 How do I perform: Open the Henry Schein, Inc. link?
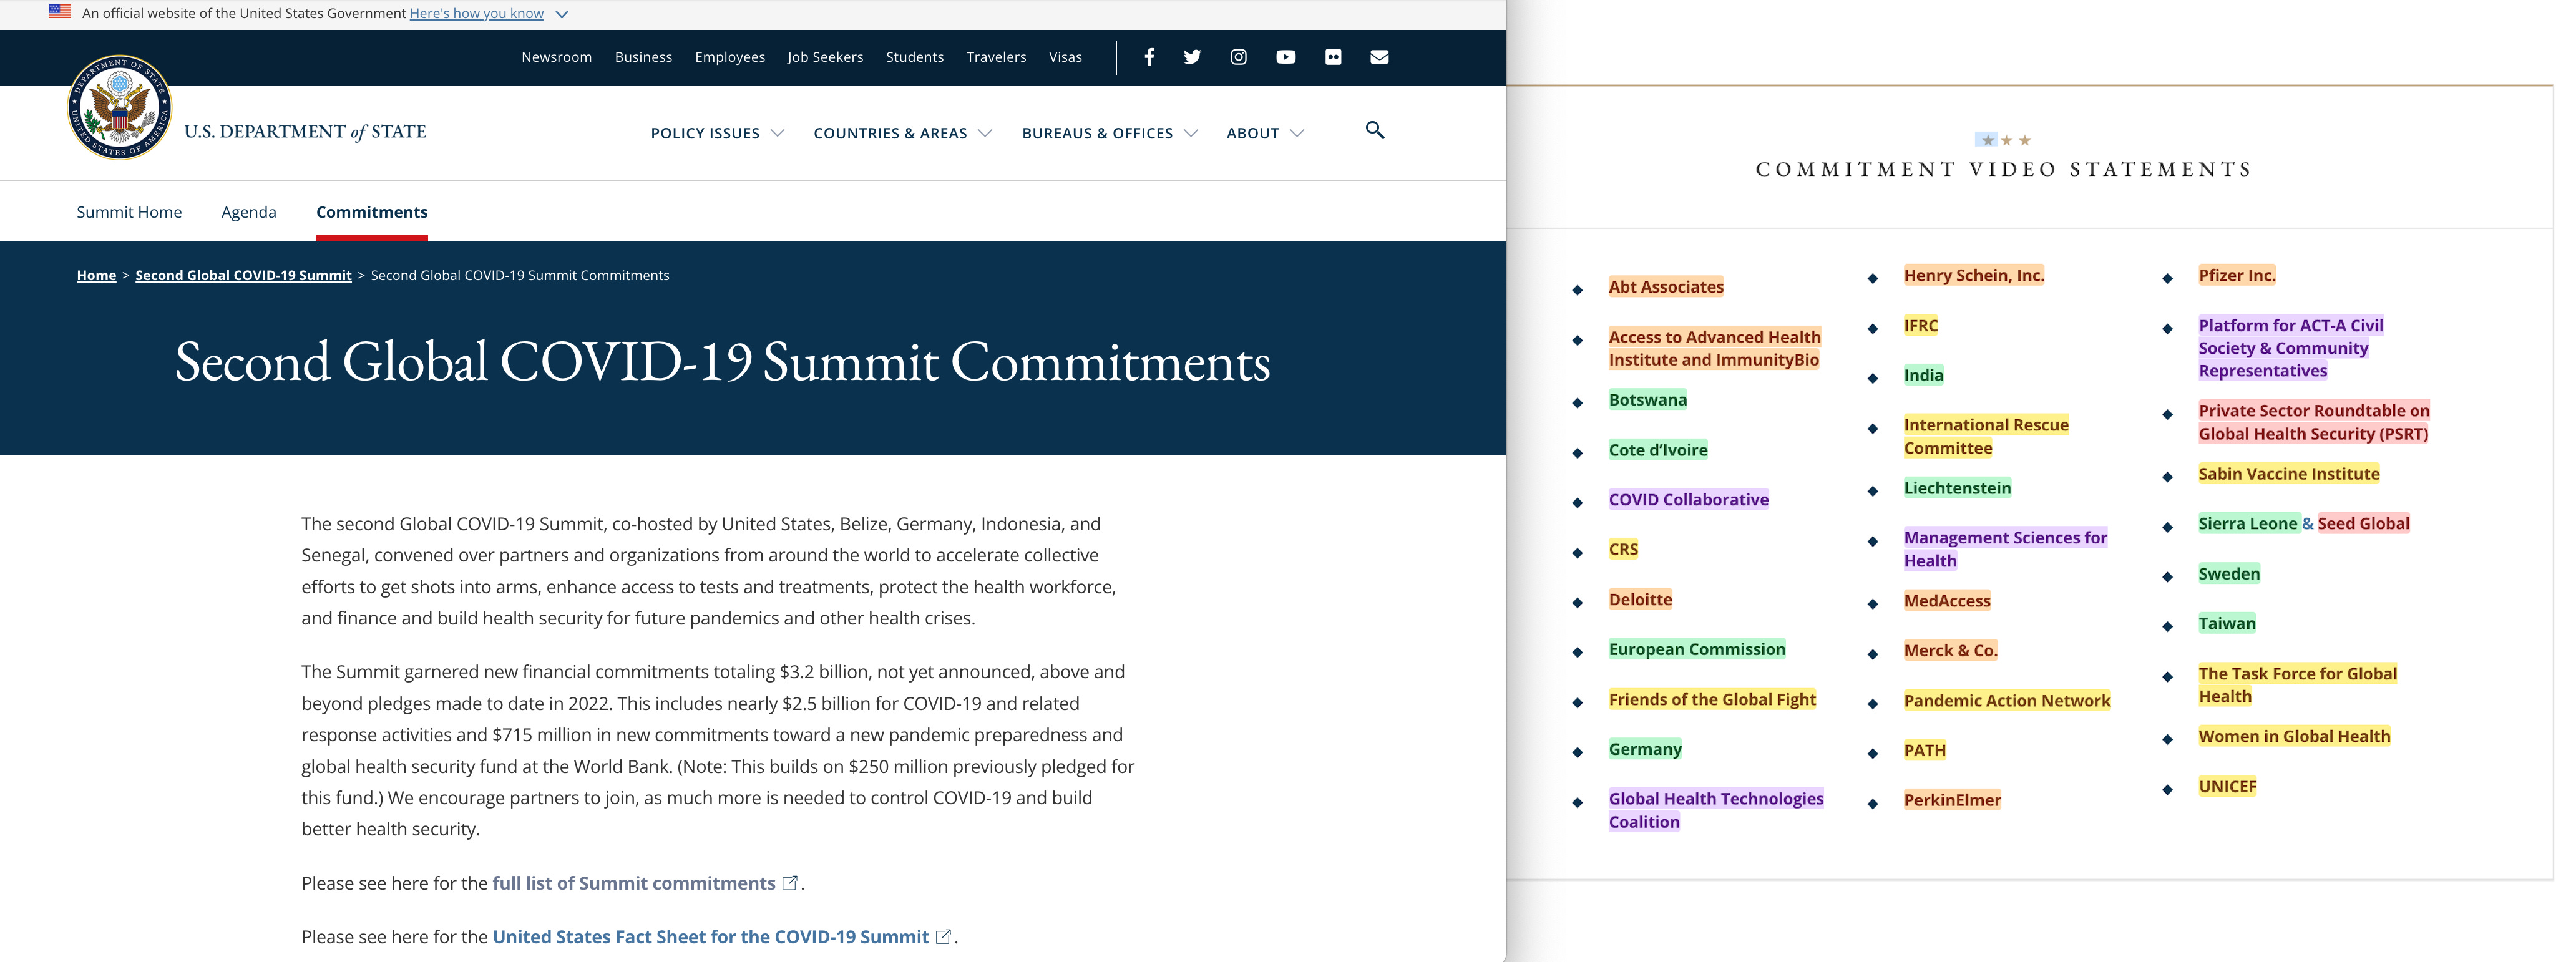coord(1974,275)
